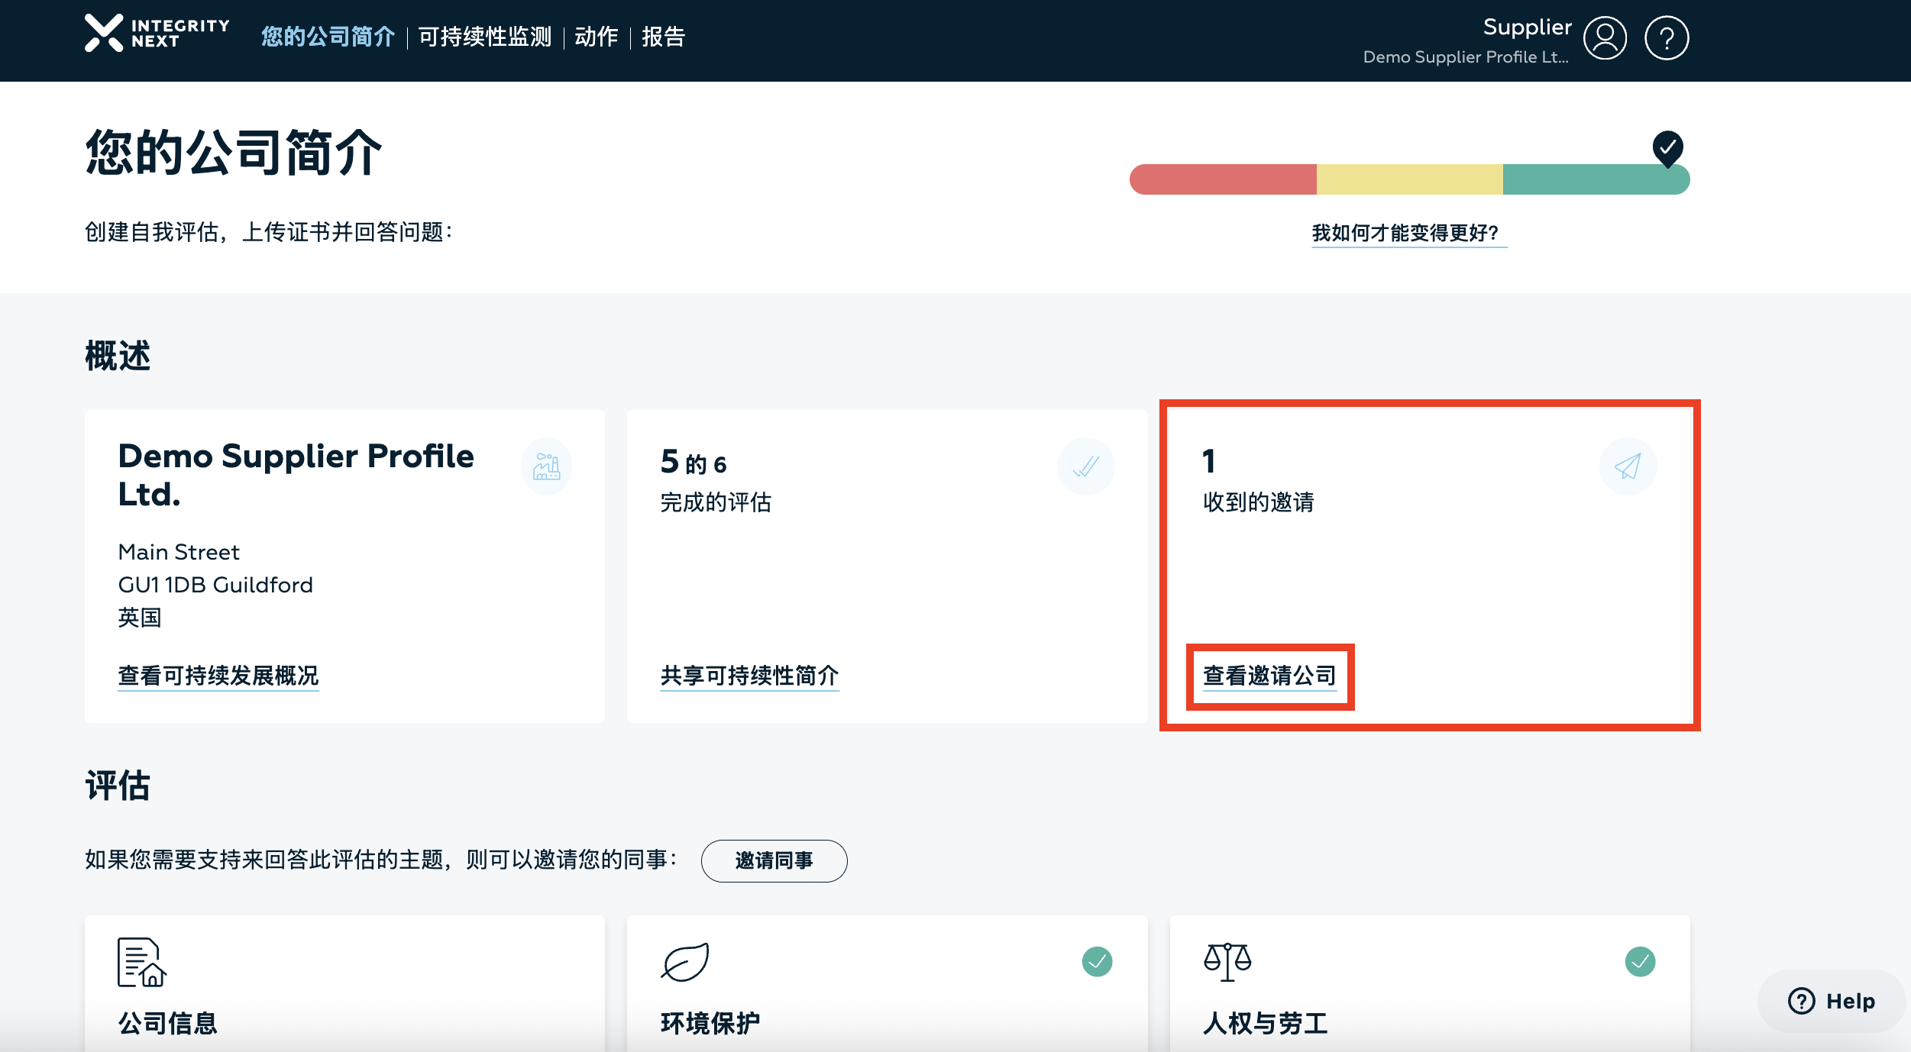Viewport: 1911px width, 1052px height.
Task: Click the paper plane invitations icon
Action: (1628, 466)
